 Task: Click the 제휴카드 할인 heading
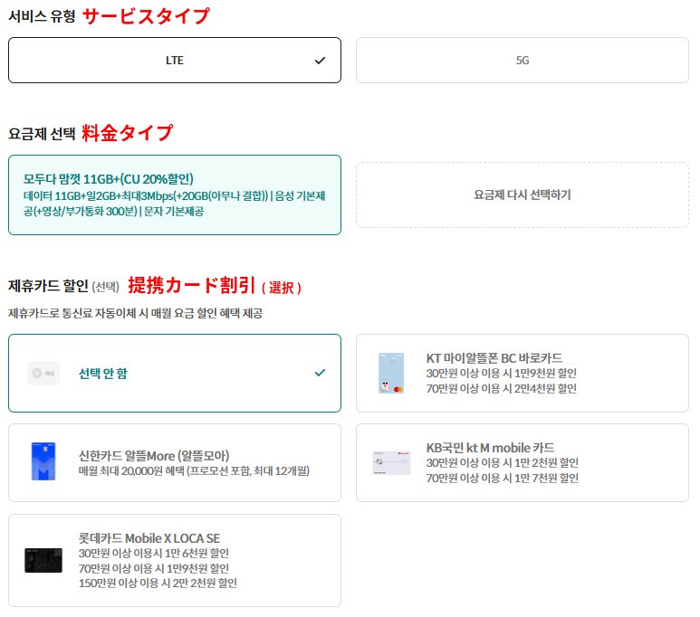click(48, 286)
